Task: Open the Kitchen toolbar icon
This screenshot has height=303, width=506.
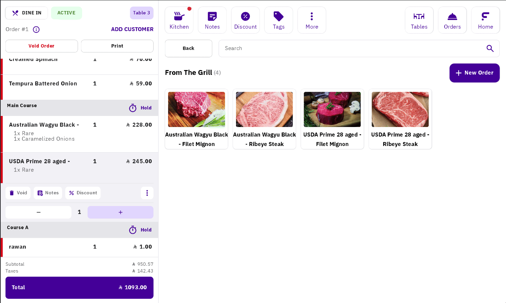Action: click(x=179, y=20)
